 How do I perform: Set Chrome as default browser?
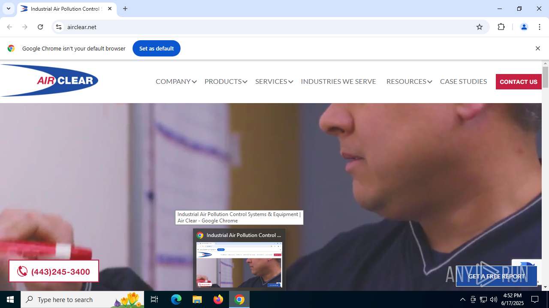point(157,48)
